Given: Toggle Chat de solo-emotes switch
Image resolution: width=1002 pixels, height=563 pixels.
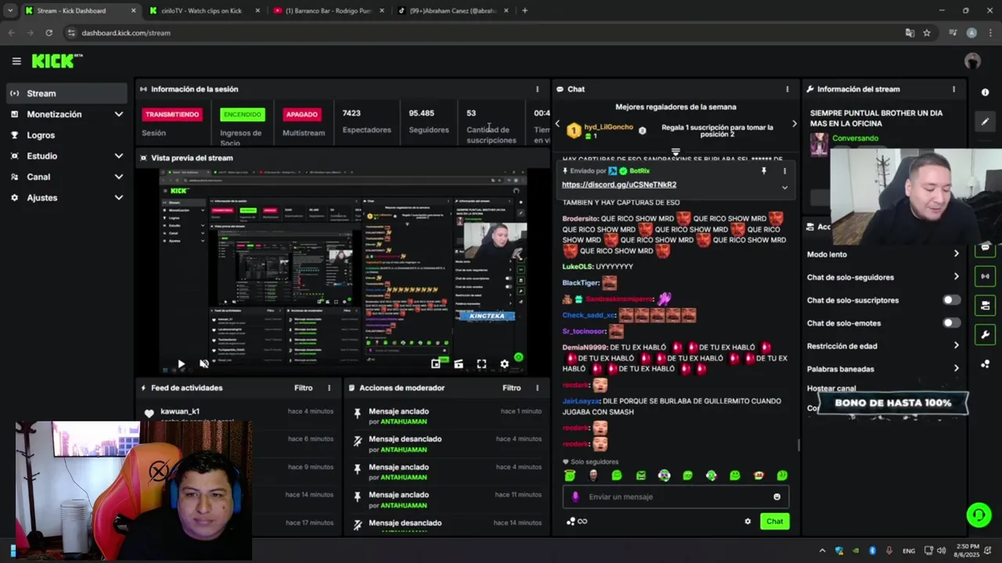Looking at the screenshot, I should [x=951, y=323].
